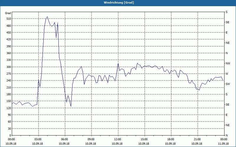This screenshot has height=147, width=236.
Task: Pick the 210 degree axis label
Action: pyautogui.click(x=9, y=87)
